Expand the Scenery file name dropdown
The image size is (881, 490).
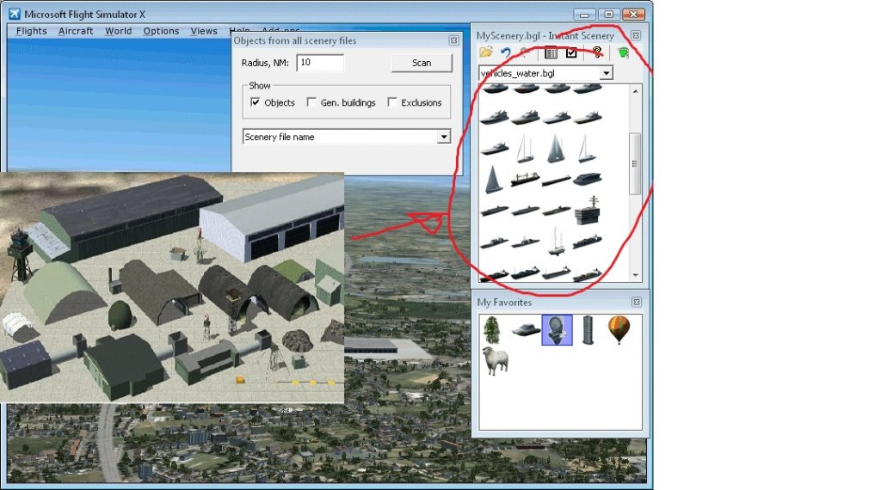pyautogui.click(x=444, y=137)
